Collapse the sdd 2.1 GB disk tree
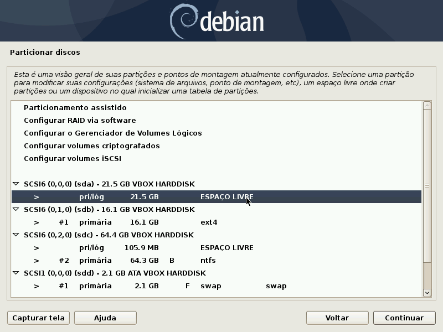The image size is (443, 332). click(x=16, y=273)
